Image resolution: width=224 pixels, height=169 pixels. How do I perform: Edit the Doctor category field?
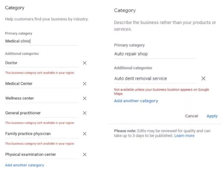pos(41,63)
